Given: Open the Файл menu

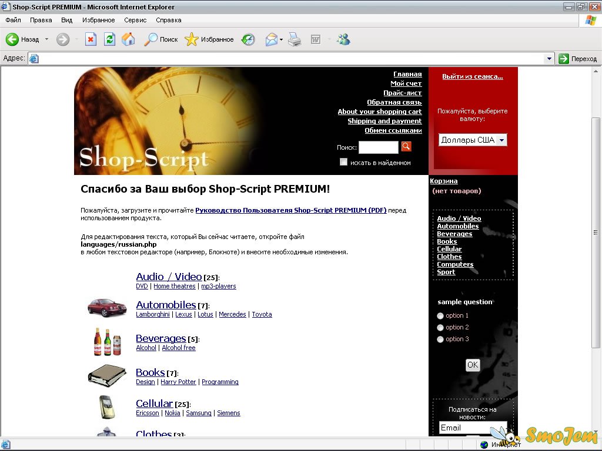Looking at the screenshot, I should 13,20.
